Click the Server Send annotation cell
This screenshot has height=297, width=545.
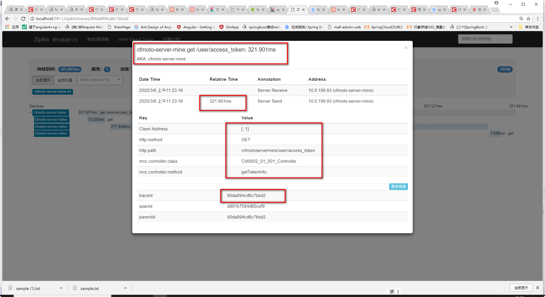[x=270, y=101]
